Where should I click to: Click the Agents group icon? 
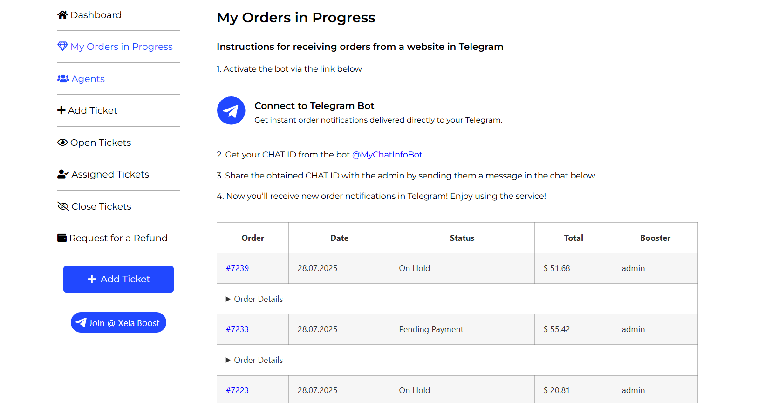63,79
